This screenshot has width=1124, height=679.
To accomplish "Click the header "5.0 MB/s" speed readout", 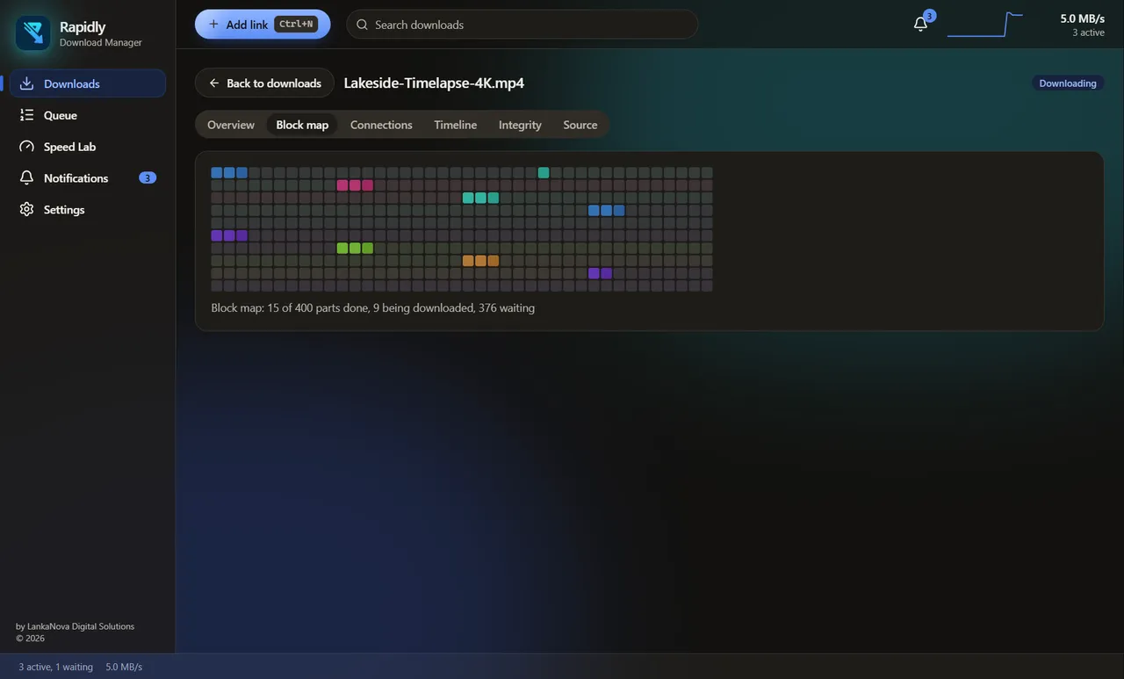I will tap(1082, 18).
